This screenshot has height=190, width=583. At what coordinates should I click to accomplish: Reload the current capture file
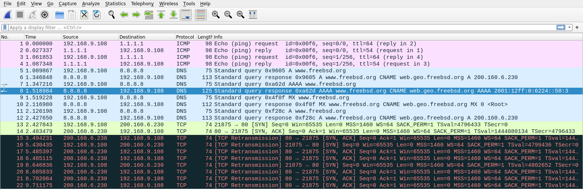pos(96,15)
